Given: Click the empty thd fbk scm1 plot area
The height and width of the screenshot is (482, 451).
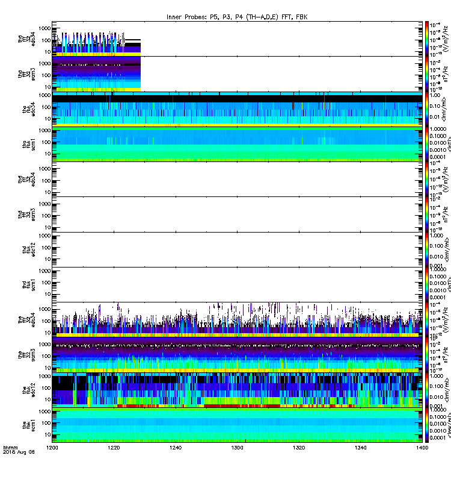Looking at the screenshot, I should 237,284.
